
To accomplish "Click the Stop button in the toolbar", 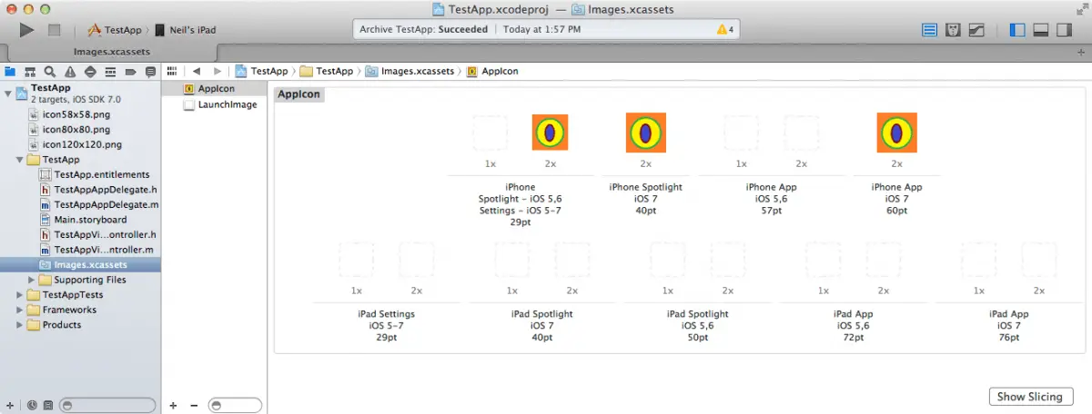I will [x=54, y=30].
